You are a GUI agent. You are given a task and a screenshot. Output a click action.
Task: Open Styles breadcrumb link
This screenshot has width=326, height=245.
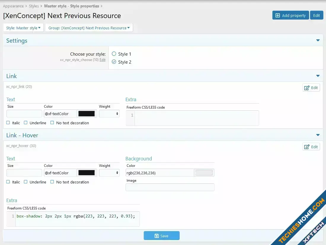click(34, 6)
